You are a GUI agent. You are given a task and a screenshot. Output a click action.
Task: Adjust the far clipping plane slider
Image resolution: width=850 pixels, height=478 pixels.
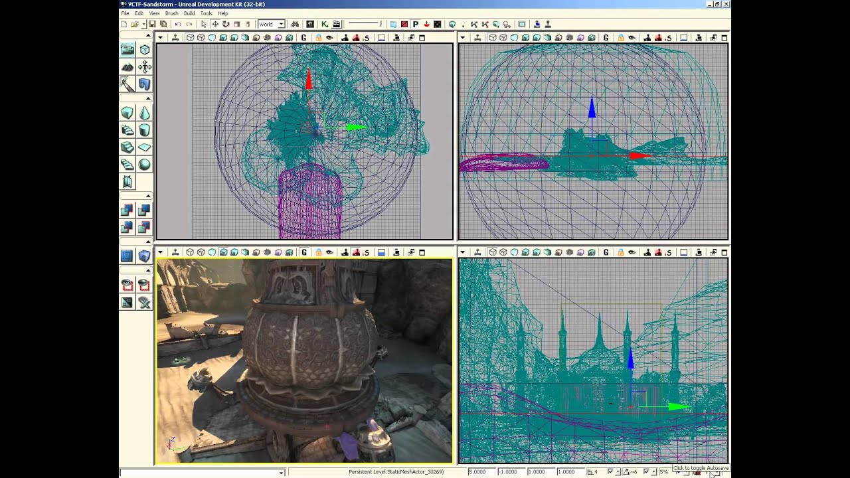[365, 25]
